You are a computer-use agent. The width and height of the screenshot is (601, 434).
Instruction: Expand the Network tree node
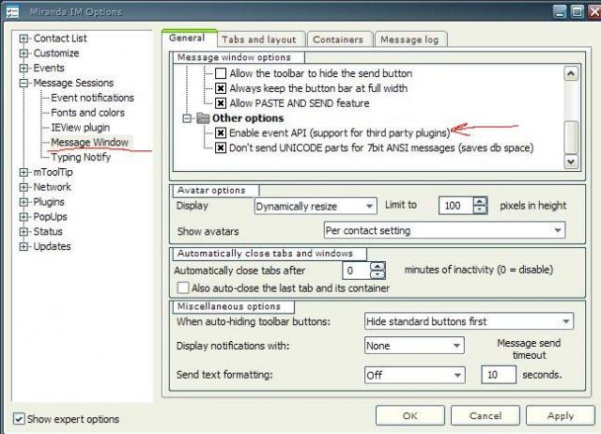point(23,187)
